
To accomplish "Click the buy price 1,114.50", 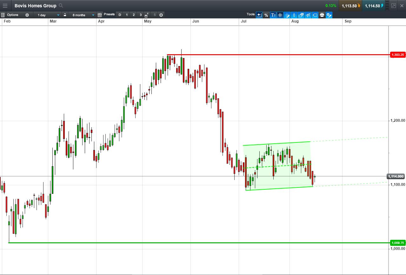I will tap(374, 6).
